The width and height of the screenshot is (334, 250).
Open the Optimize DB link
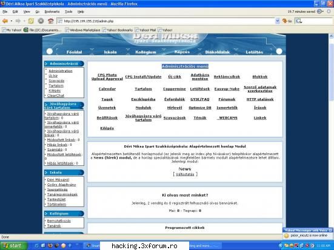[x=200, y=108]
